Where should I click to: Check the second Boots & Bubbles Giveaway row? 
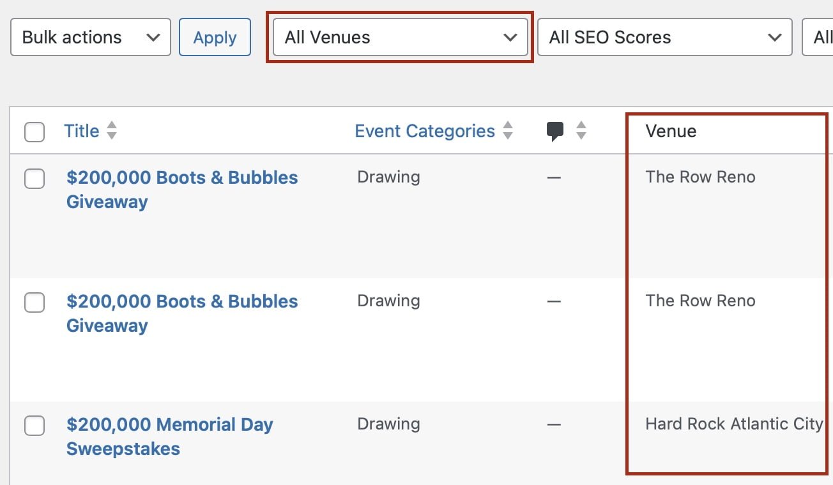coord(34,302)
